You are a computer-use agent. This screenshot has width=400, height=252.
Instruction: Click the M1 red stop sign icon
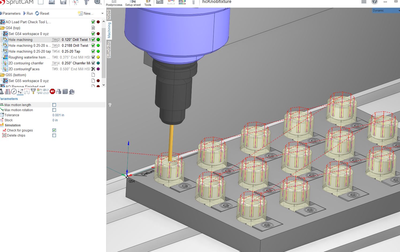(x=52, y=92)
